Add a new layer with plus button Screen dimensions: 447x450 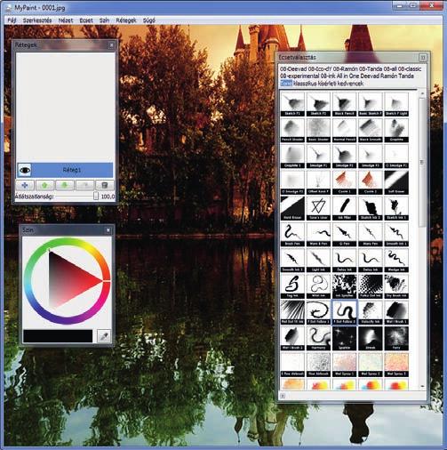(x=25, y=185)
